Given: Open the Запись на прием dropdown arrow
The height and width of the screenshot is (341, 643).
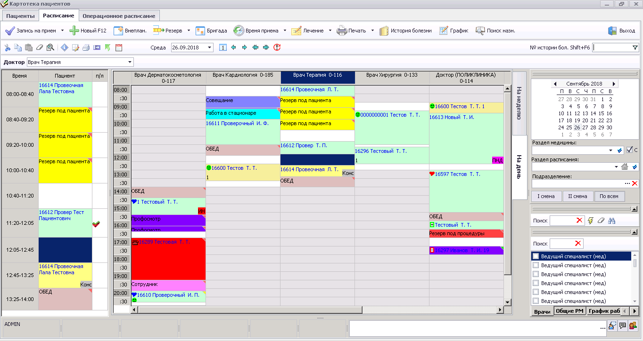Looking at the screenshot, I should (x=62, y=31).
